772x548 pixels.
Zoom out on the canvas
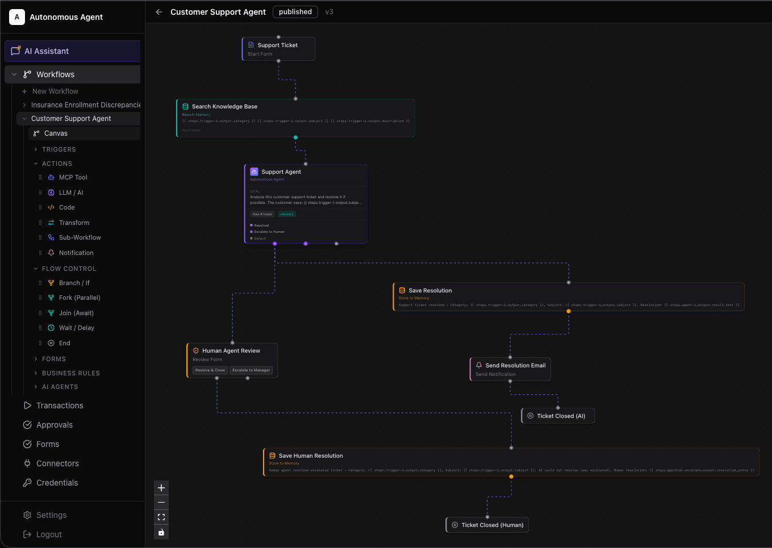pyautogui.click(x=161, y=503)
